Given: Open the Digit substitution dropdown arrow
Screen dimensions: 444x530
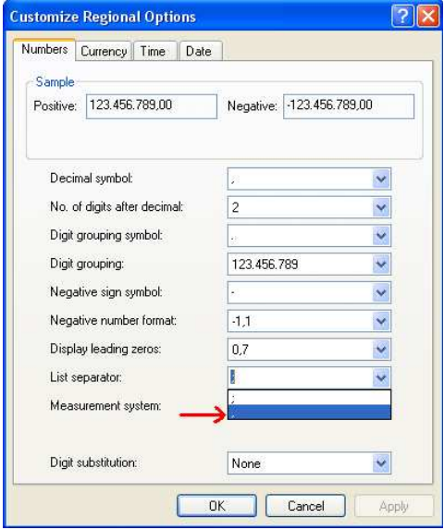Looking at the screenshot, I should (381, 463).
